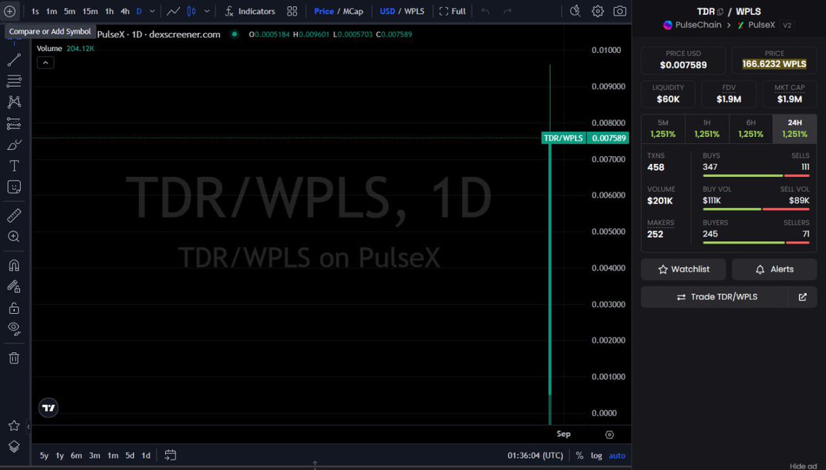Set the 5d date range
The height and width of the screenshot is (470, 826).
click(x=129, y=455)
